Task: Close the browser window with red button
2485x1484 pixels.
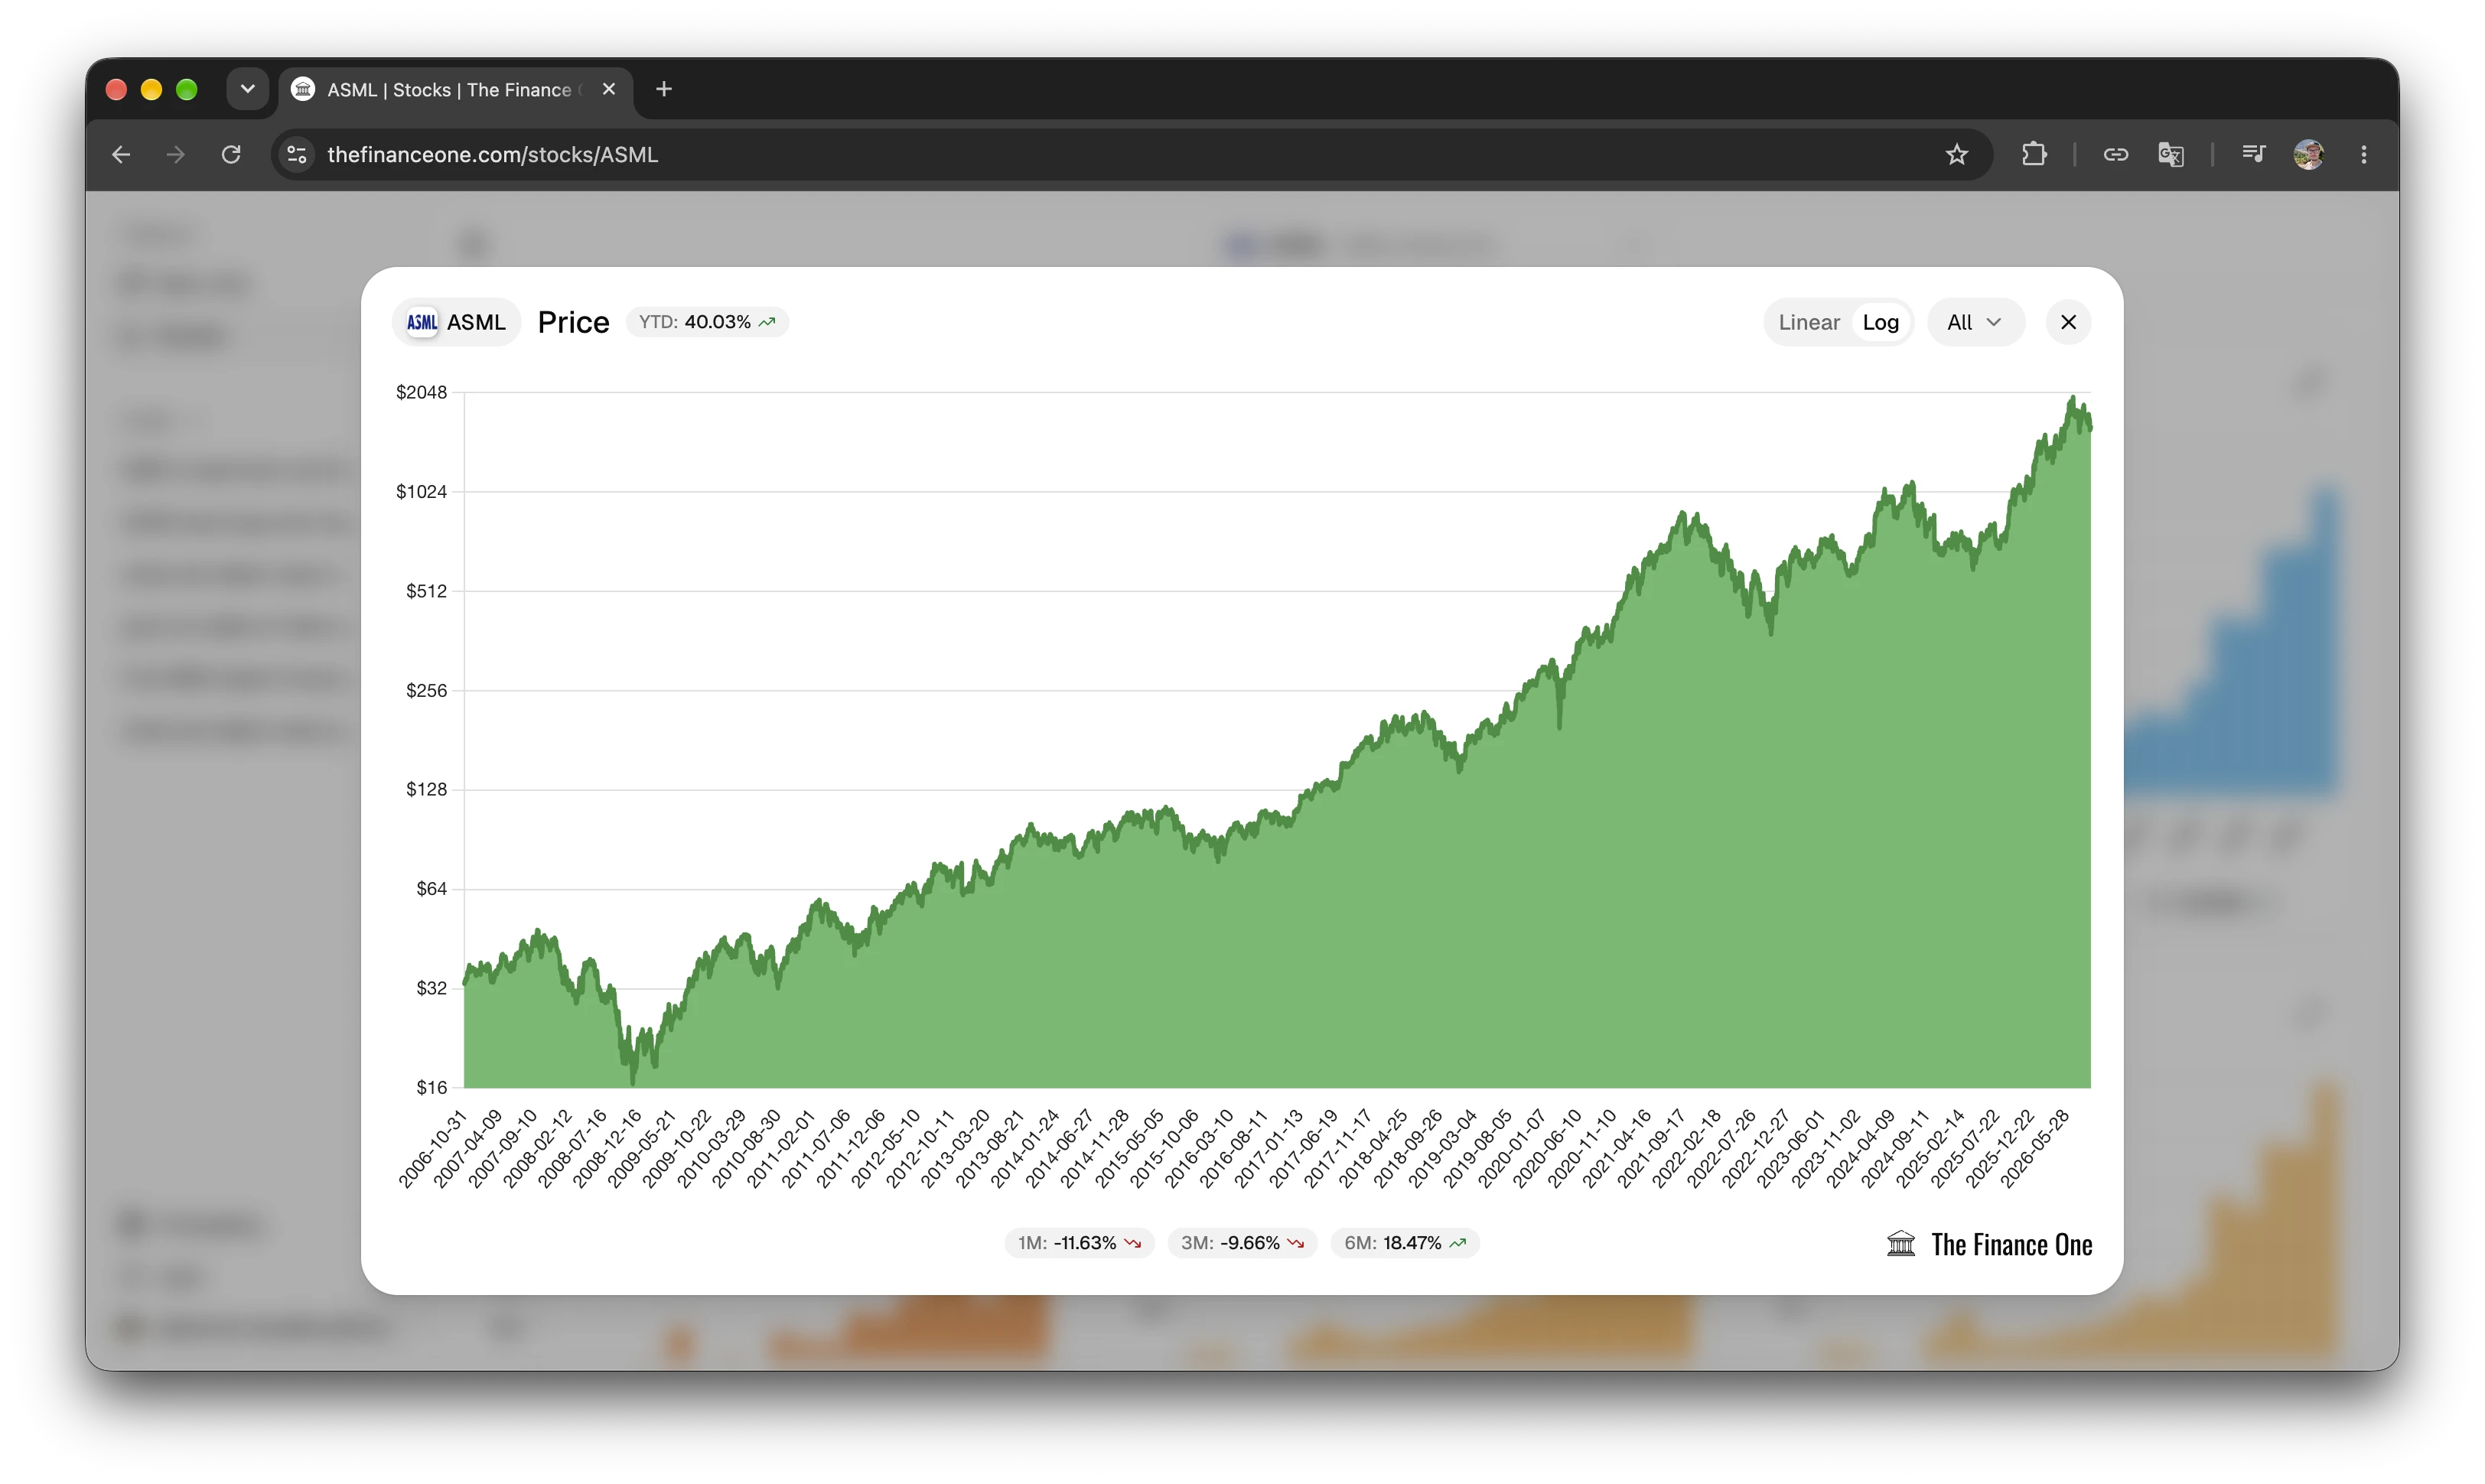Action: point(116,89)
